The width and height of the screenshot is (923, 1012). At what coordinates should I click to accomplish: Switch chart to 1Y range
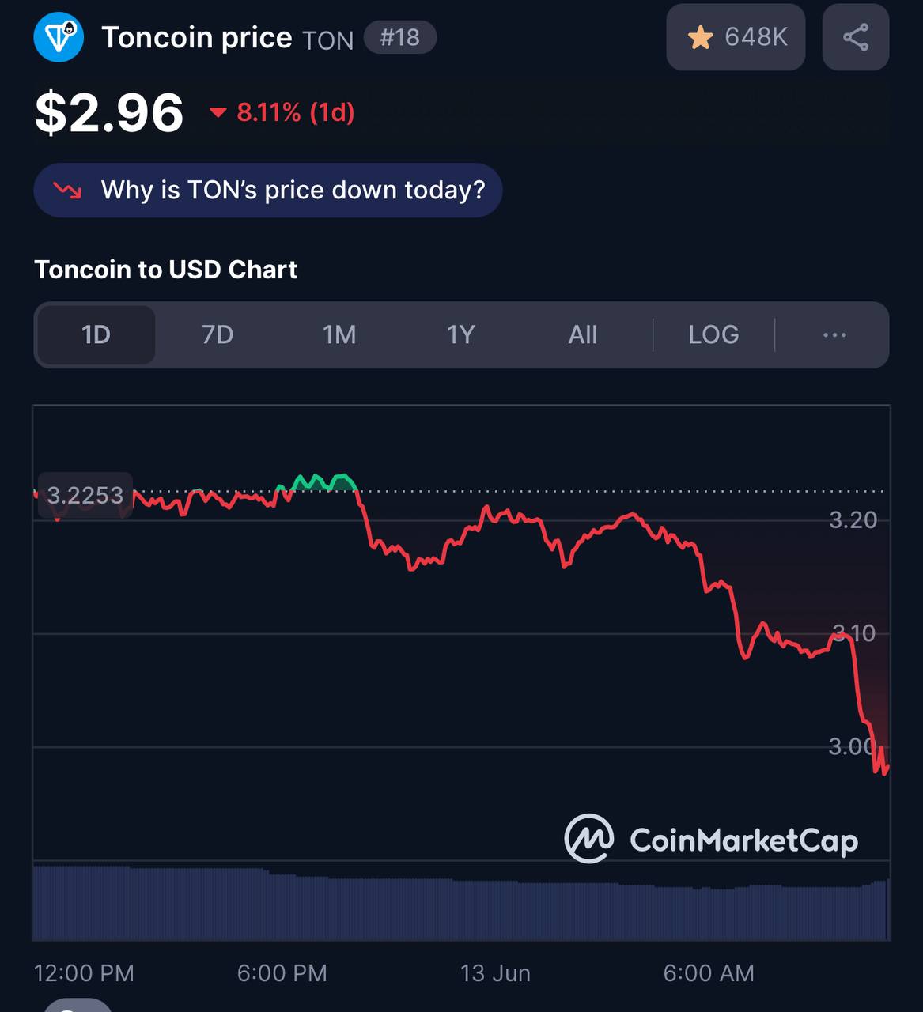click(461, 334)
